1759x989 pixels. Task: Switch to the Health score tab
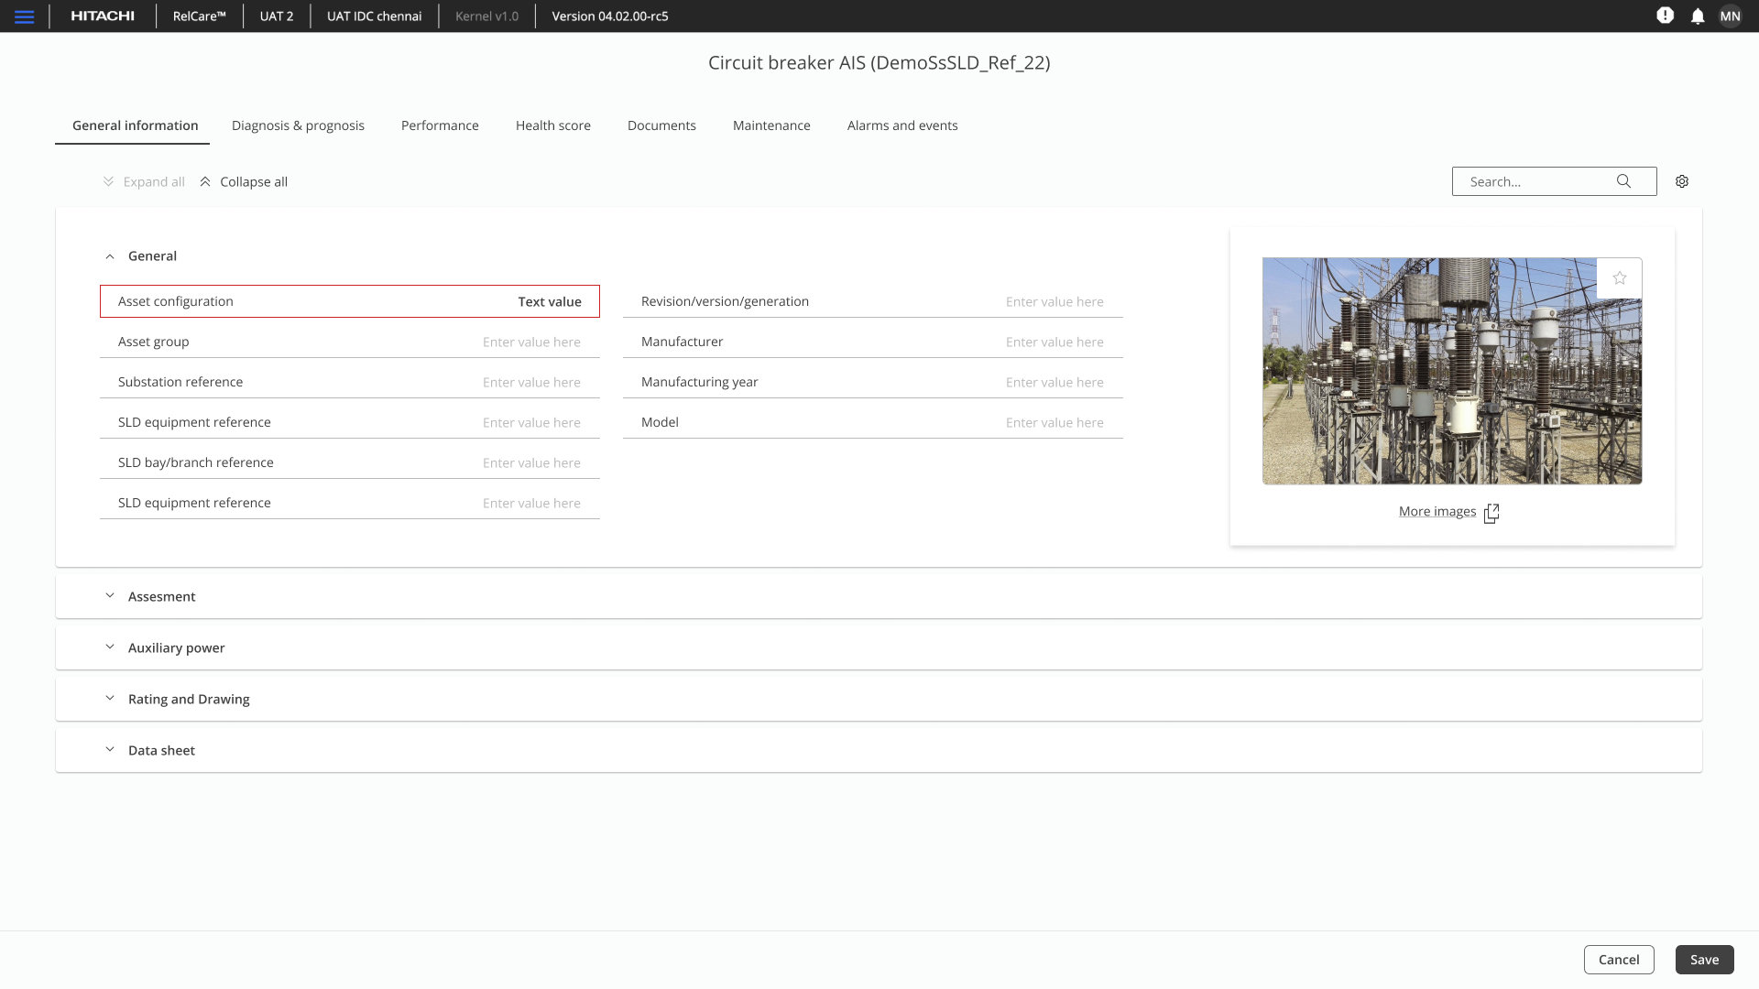click(552, 125)
